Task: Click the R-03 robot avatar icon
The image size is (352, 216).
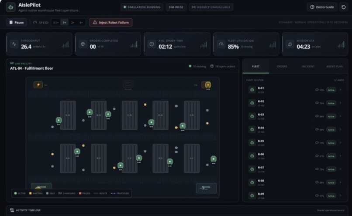Action: pos(252,116)
